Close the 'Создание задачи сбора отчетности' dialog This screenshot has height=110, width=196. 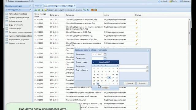(148, 50)
